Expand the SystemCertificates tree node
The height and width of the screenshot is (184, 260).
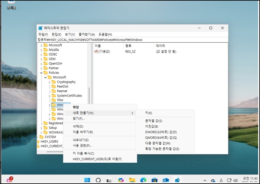(x=50, y=96)
